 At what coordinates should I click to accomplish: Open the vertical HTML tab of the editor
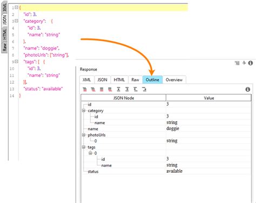coord(5,34)
